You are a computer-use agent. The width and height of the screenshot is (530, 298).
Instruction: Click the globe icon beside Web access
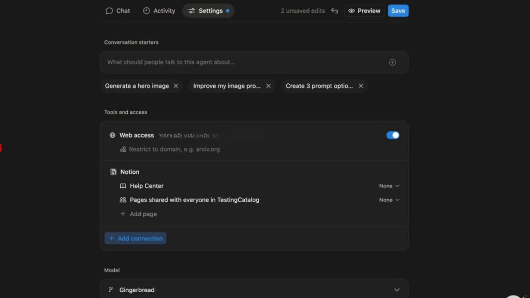click(x=112, y=135)
